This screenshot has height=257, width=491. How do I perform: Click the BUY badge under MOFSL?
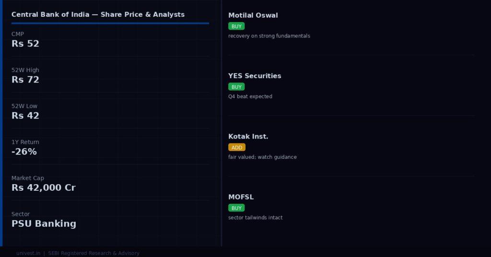point(236,208)
